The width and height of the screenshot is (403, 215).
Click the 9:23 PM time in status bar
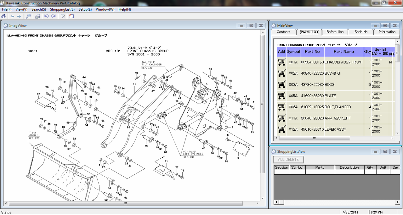(x=377, y=212)
